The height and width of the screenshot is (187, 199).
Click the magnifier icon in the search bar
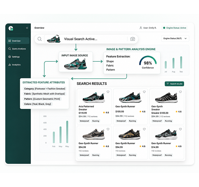coord(39,39)
